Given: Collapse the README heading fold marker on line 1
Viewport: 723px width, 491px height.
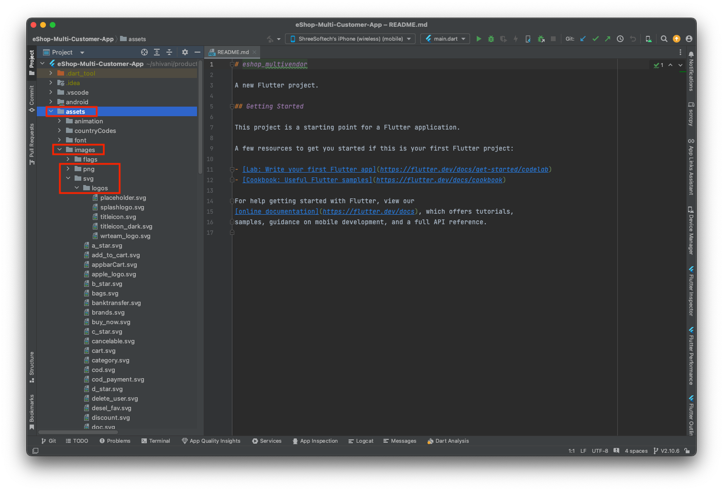Looking at the screenshot, I should [232, 64].
